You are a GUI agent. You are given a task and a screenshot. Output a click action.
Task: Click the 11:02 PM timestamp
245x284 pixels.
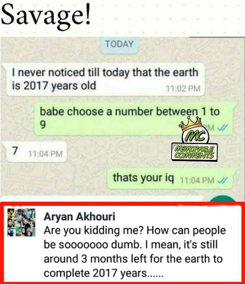(183, 88)
